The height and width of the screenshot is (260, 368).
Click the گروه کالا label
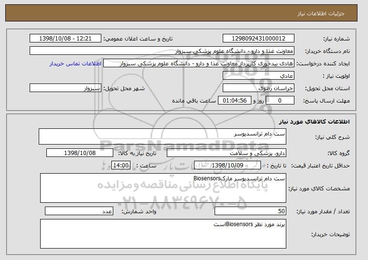coord(339,153)
